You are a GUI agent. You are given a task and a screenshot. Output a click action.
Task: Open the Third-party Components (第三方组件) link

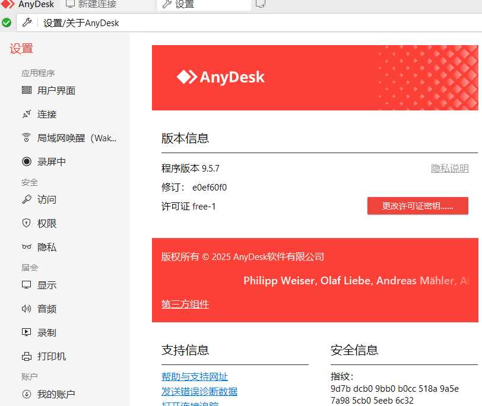(x=185, y=304)
